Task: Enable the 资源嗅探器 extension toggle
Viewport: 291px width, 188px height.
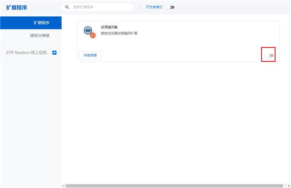Action: pos(270,56)
